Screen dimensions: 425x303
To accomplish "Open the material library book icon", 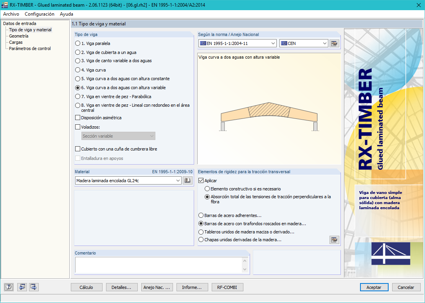I will point(188,180).
